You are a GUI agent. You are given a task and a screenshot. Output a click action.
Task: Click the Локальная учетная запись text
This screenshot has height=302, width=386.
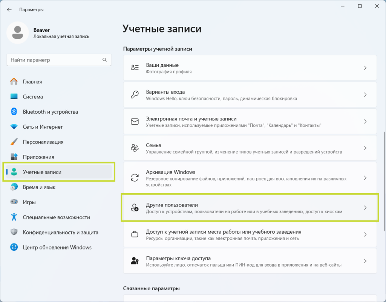coord(61,37)
